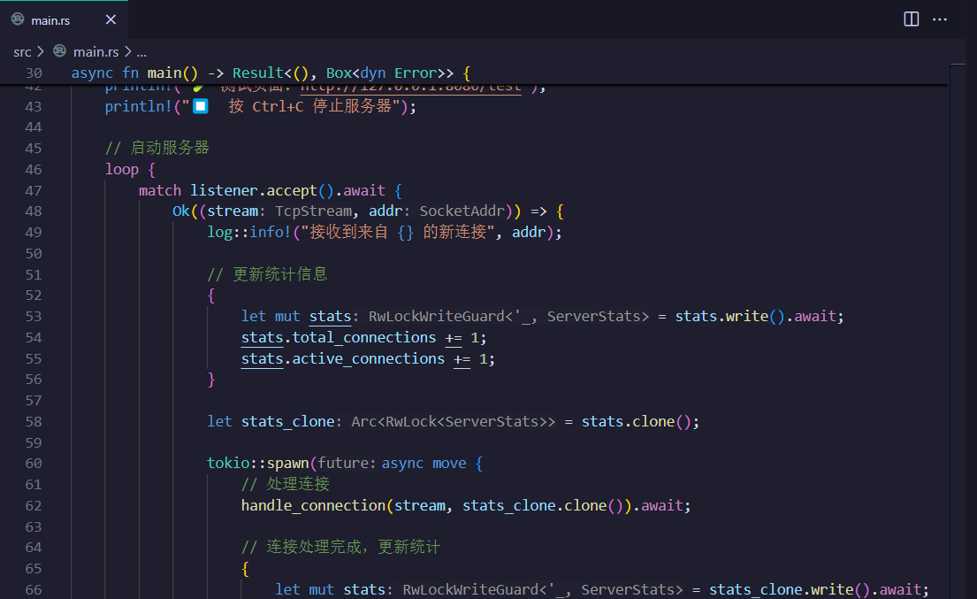Click Arc<RwLock<ServerStats>> type hint
This screenshot has width=977, height=599.
click(x=453, y=422)
